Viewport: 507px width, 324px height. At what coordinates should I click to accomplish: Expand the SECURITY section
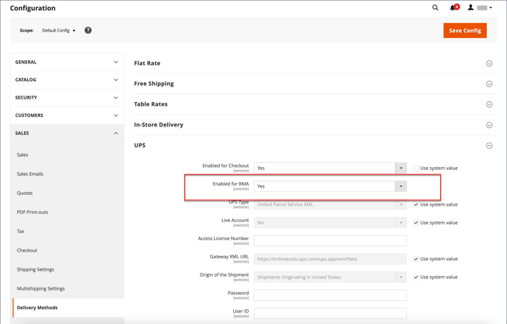[x=67, y=98]
